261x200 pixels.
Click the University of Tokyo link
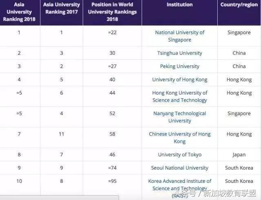point(179,155)
